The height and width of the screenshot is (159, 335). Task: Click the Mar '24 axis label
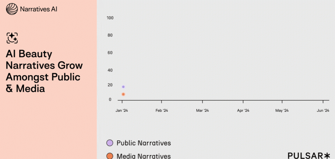point(202,111)
